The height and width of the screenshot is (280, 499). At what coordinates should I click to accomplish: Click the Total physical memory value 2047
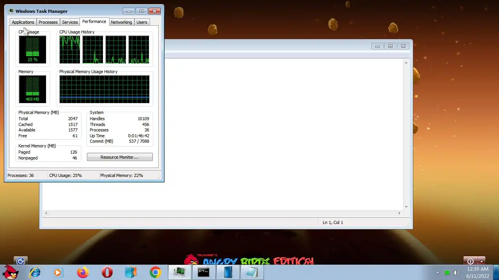(x=73, y=119)
